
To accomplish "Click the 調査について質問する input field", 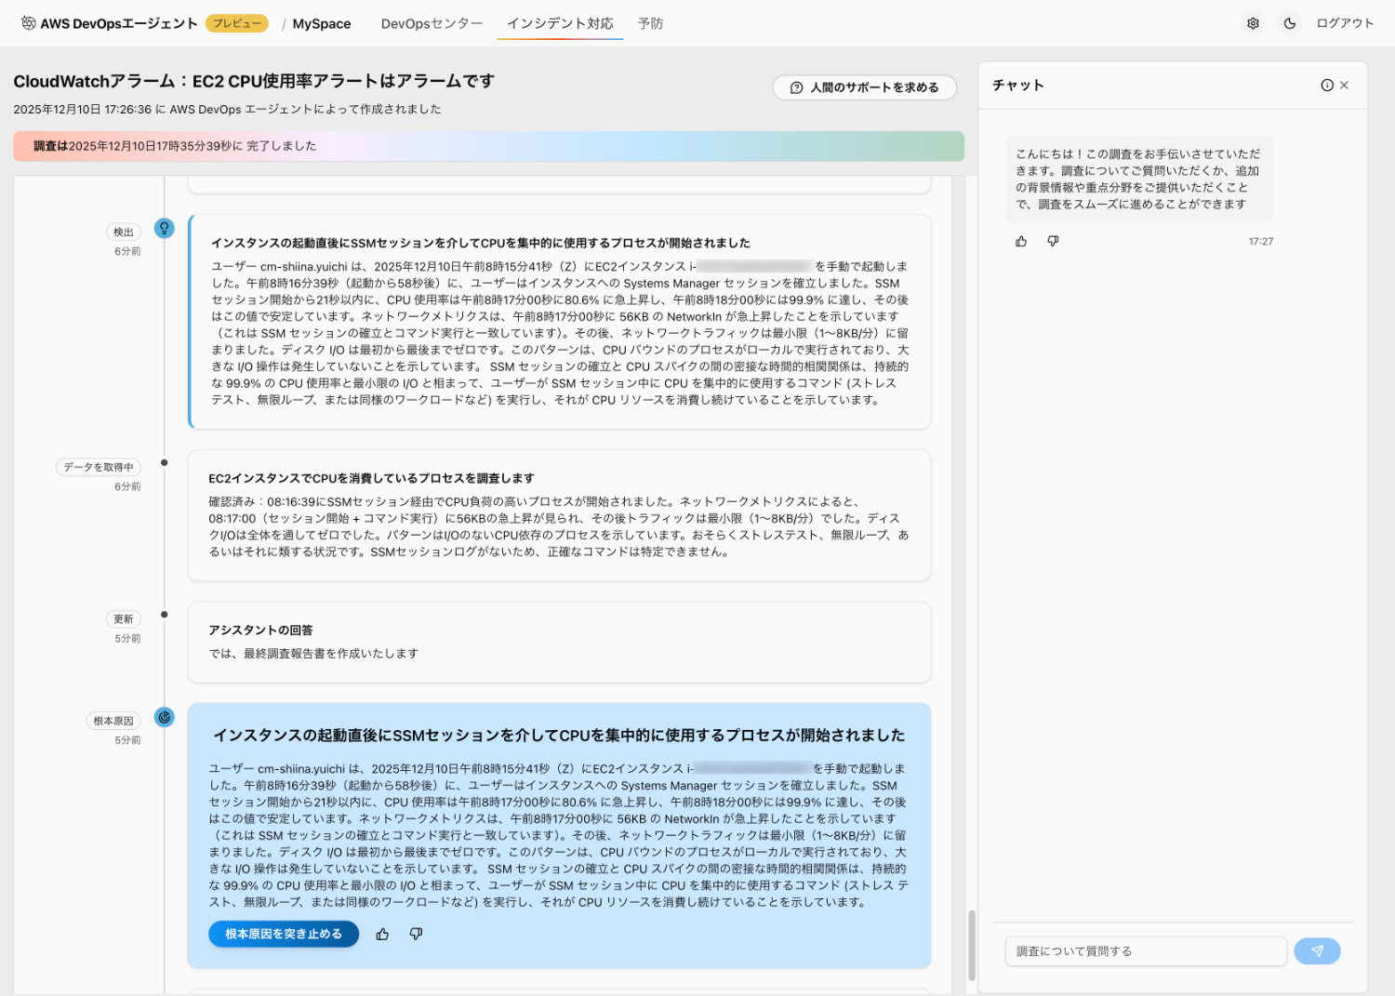I will [x=1145, y=951].
